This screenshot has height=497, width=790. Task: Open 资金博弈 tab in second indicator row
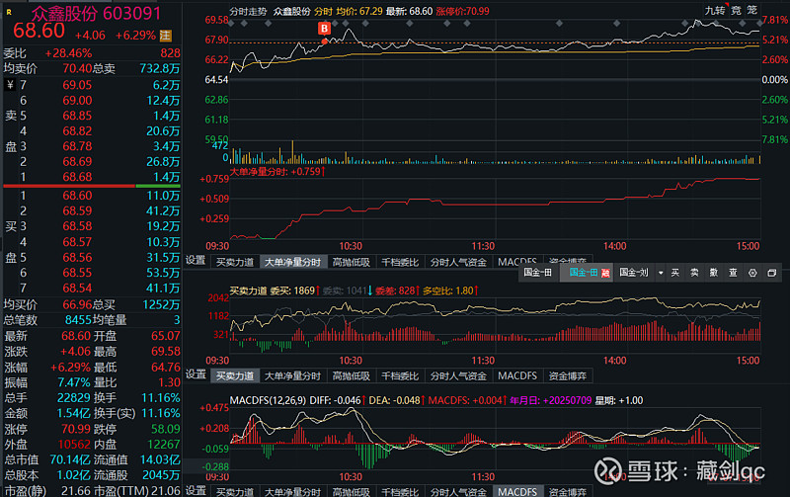pos(568,375)
